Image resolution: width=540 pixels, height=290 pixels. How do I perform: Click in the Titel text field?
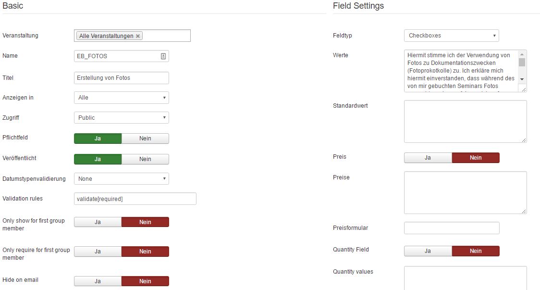[x=121, y=78]
